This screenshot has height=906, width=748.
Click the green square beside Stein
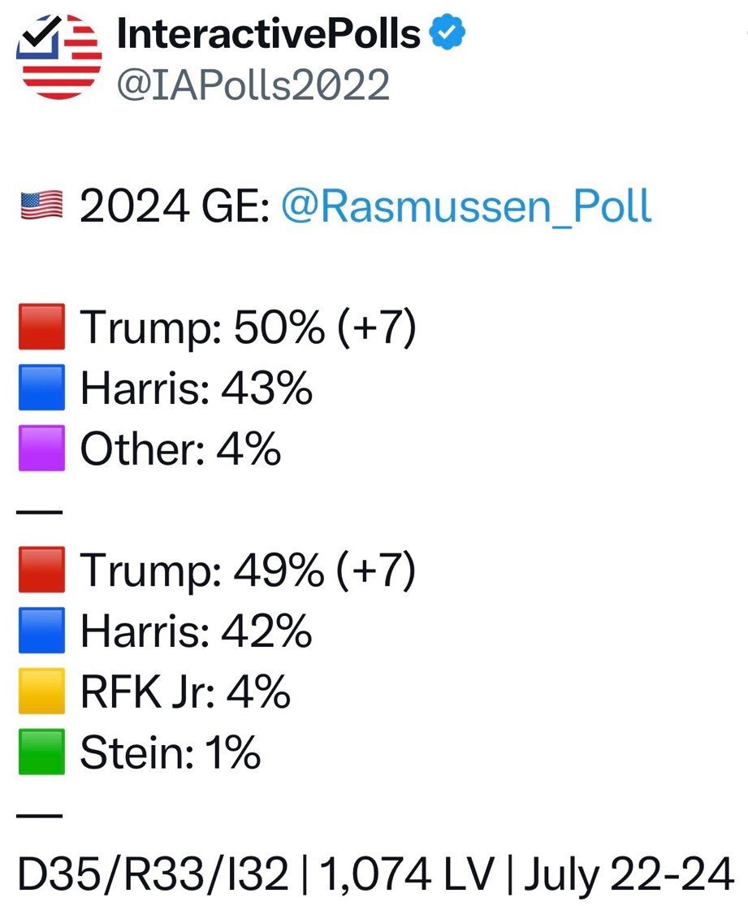(x=41, y=753)
